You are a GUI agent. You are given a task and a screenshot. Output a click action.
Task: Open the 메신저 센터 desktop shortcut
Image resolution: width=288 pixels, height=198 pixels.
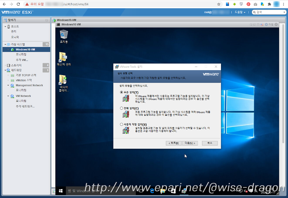tap(64, 59)
